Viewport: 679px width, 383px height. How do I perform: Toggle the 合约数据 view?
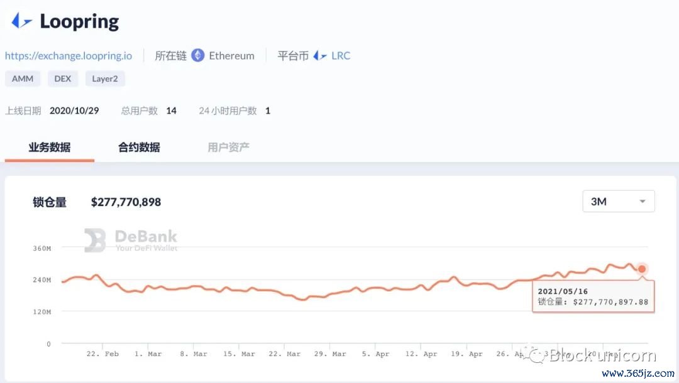138,147
